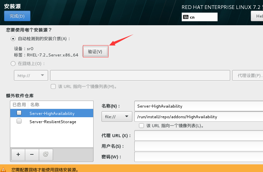The width and height of the screenshot is (263, 172).
Task: Toggle the mirror list (M) checkbox
Action: tap(53, 87)
